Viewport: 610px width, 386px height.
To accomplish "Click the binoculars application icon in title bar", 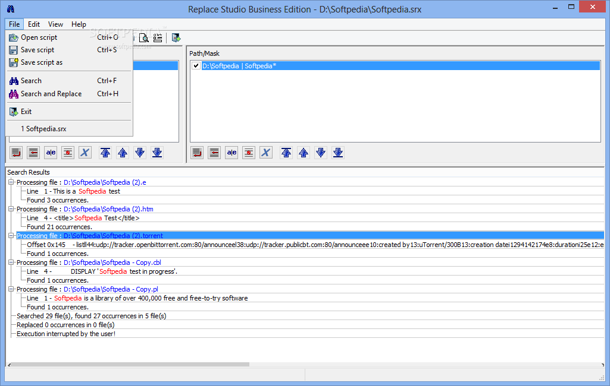I will click(11, 9).
